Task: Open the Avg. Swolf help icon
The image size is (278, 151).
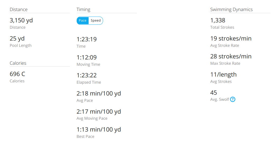Action: pyautogui.click(x=233, y=99)
